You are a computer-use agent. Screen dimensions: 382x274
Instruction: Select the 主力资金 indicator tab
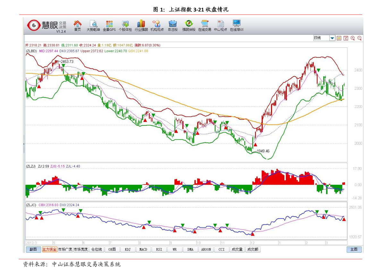click(x=49, y=249)
